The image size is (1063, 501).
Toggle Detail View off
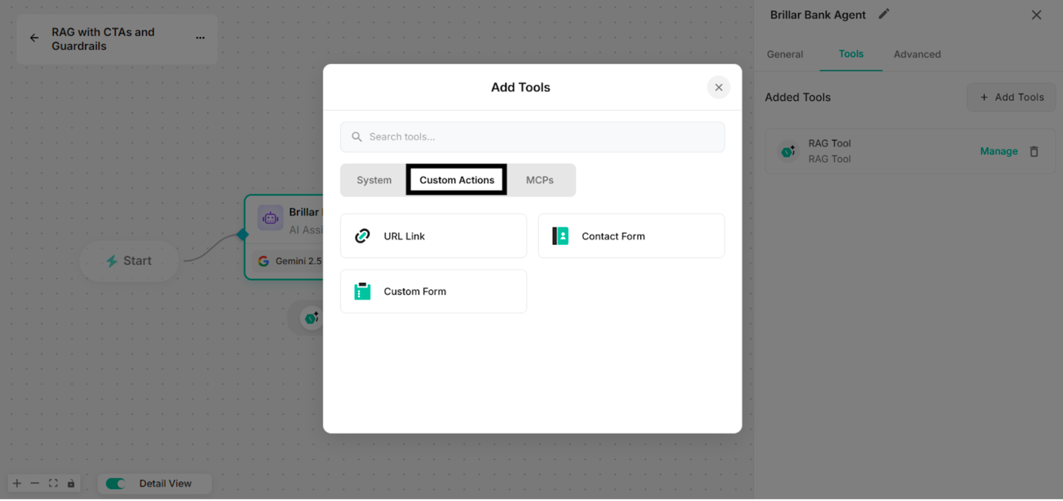116,483
